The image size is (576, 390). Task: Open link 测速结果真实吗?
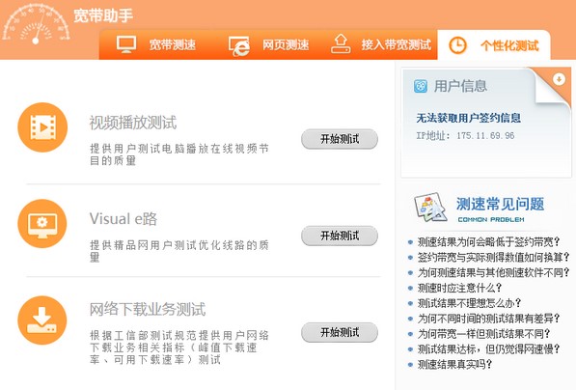tap(454, 364)
